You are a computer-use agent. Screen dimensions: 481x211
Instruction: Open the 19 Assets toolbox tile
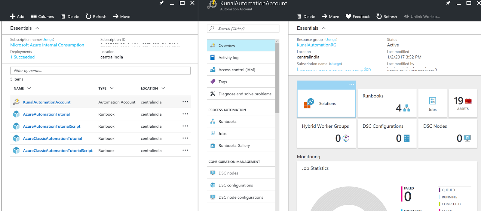(x=463, y=103)
